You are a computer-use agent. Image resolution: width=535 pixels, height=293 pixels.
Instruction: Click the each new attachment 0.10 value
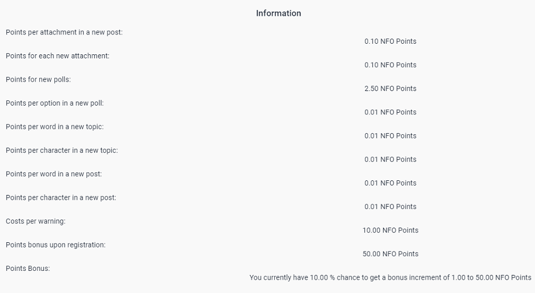[x=391, y=65]
